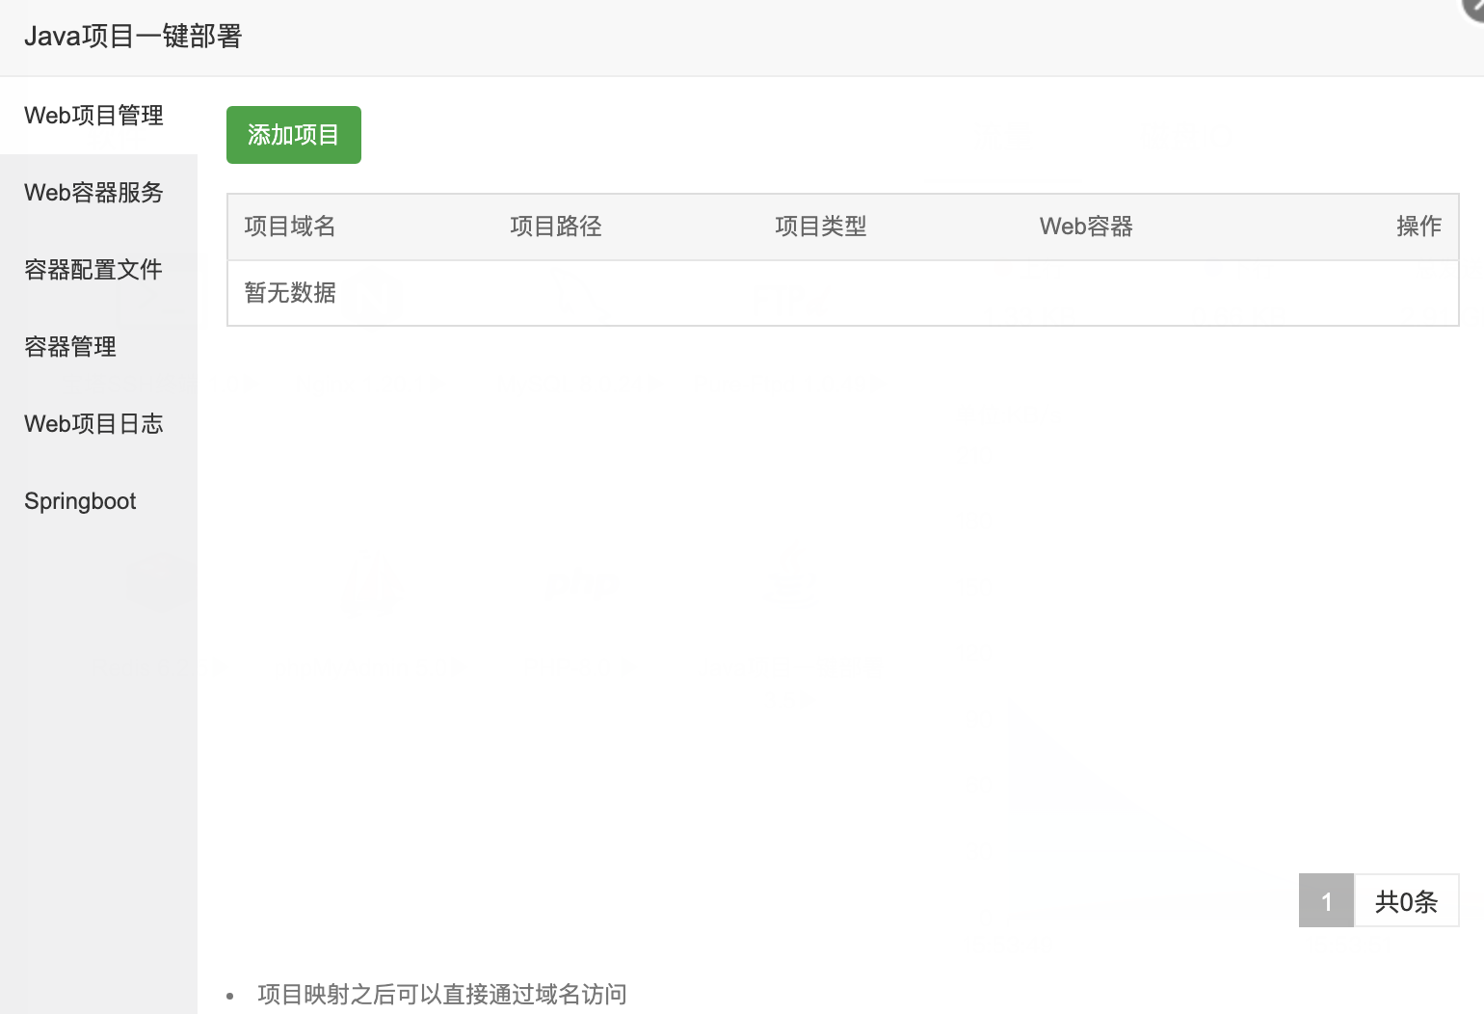Image resolution: width=1484 pixels, height=1014 pixels.
Task: Click the 共0条 total count label
Action: [x=1406, y=901]
